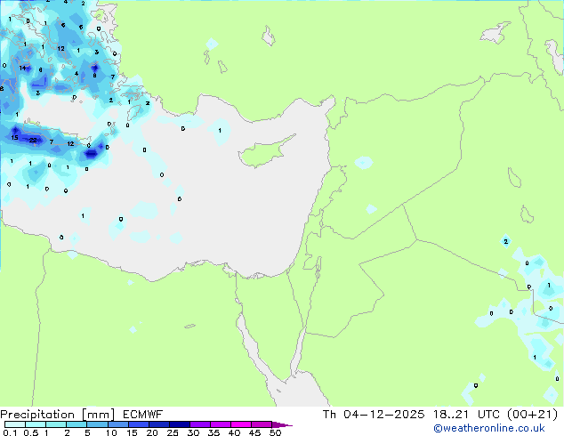The height and width of the screenshot is (436, 564).
Task: Select the legend swatch between 10 and 15
Action: click(118, 424)
